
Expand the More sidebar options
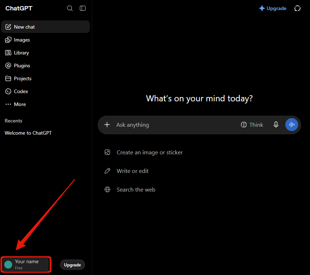click(x=45, y=104)
